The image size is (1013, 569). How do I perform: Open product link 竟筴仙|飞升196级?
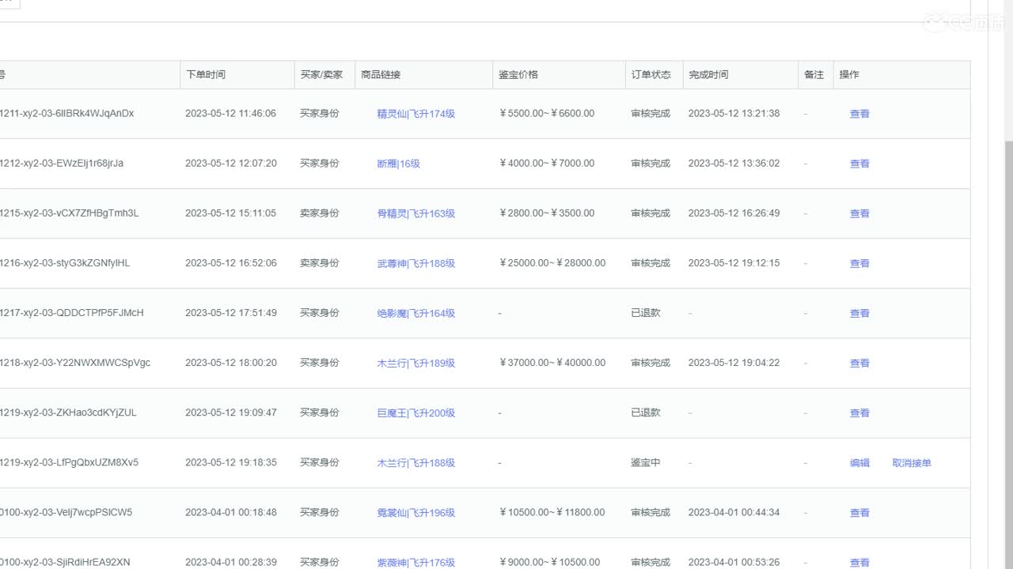[415, 512]
